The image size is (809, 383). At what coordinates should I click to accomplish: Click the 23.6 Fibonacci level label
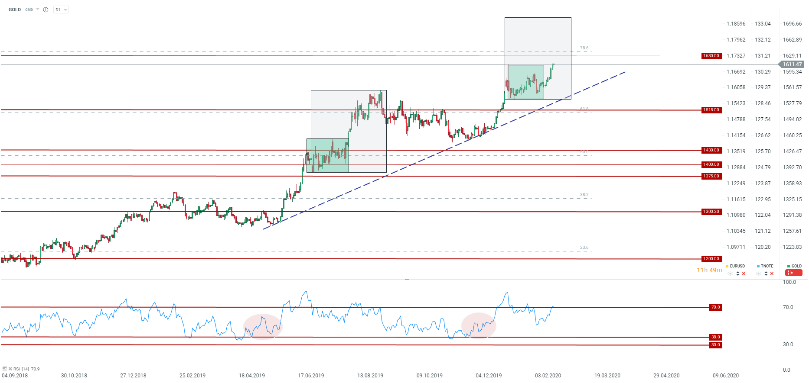tap(584, 248)
